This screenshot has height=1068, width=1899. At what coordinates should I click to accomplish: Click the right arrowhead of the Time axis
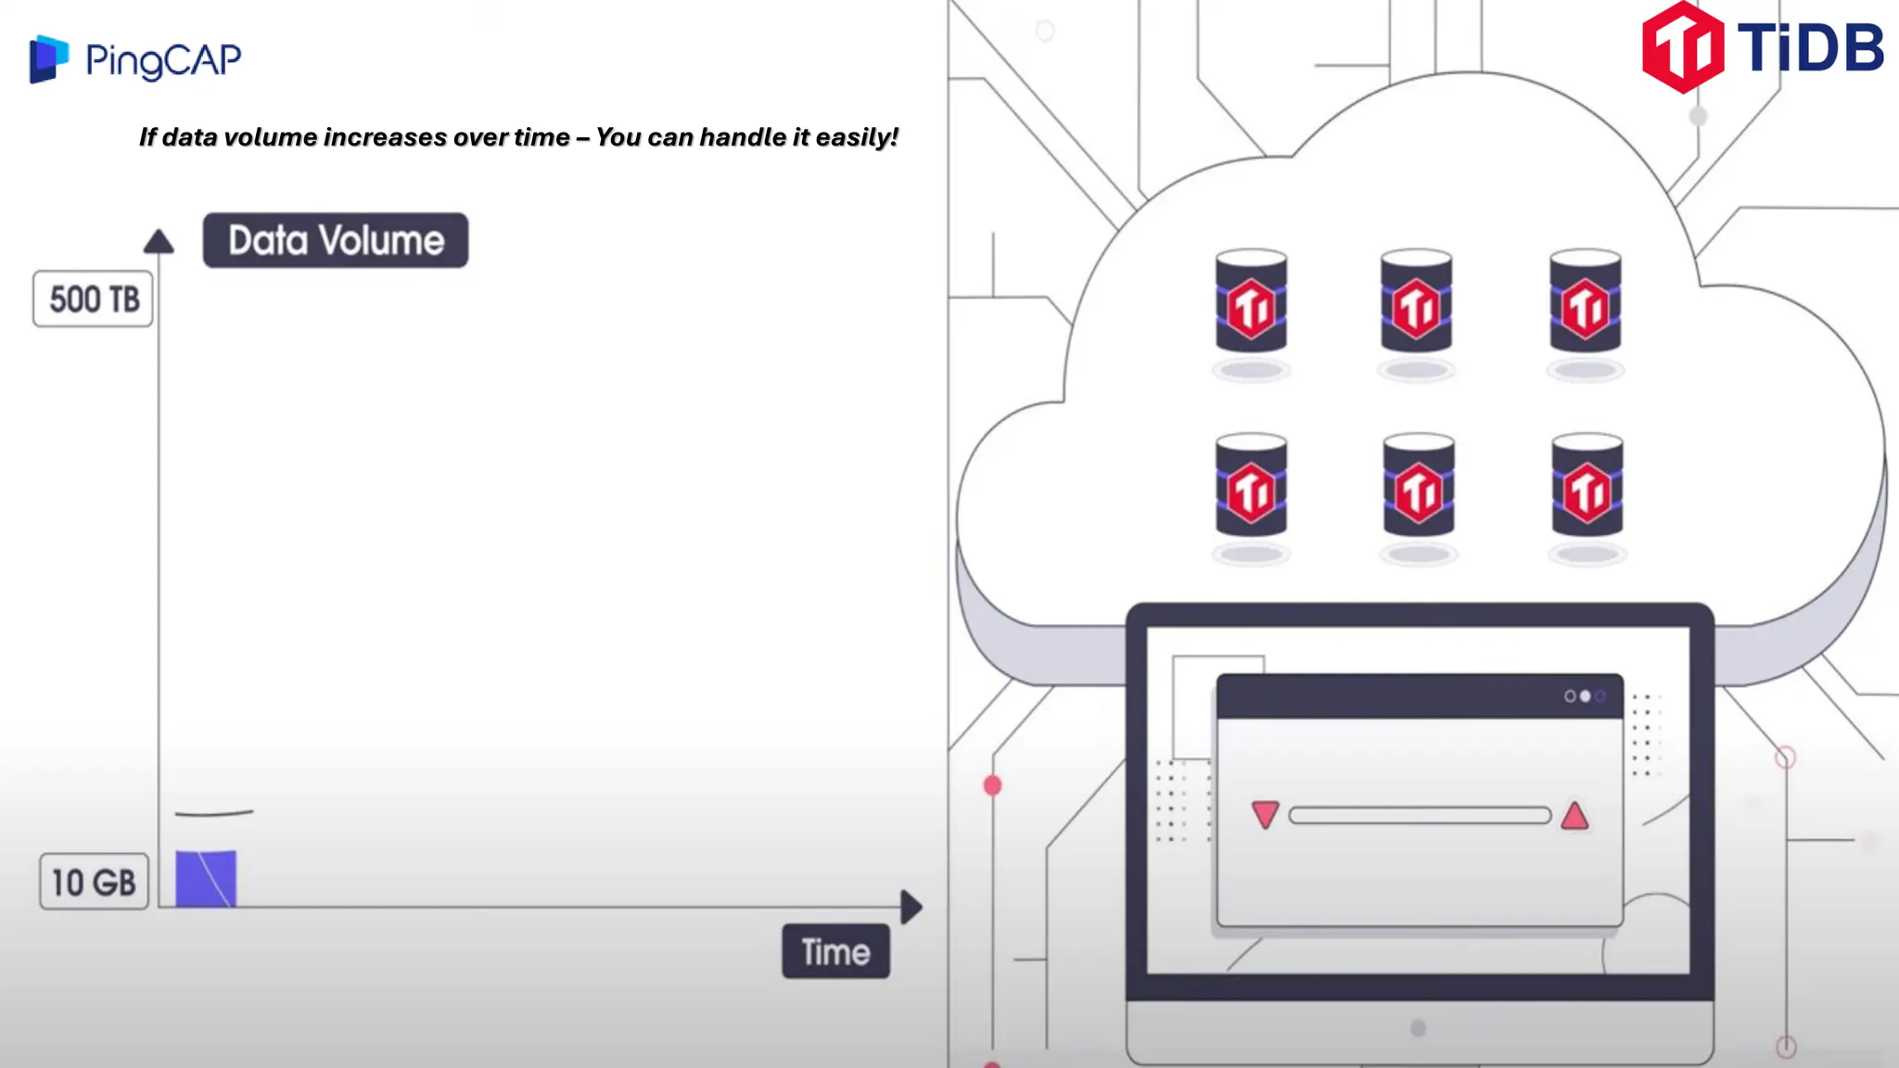pyautogui.click(x=911, y=907)
